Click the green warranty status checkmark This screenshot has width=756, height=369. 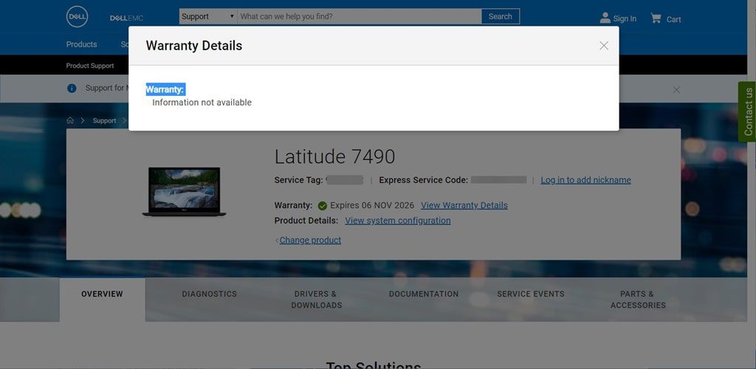pos(322,206)
